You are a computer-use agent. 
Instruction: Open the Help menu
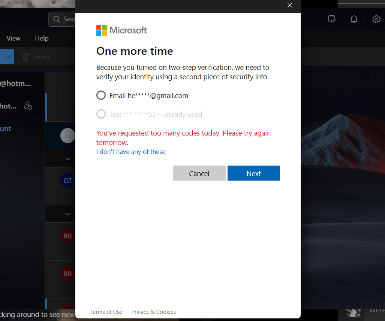tap(42, 38)
